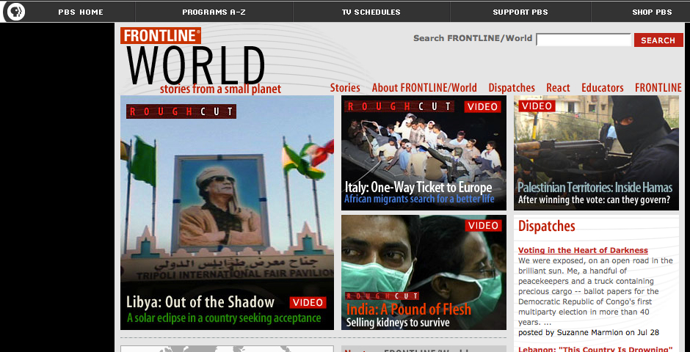Click 'Selling kidneys to survive' subtitle
The height and width of the screenshot is (352, 690).
398,323
